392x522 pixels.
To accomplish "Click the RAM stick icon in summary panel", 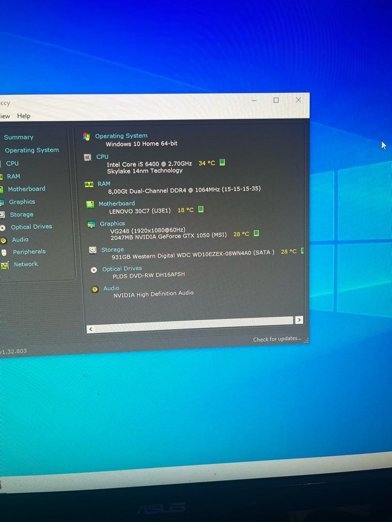I will (x=89, y=184).
